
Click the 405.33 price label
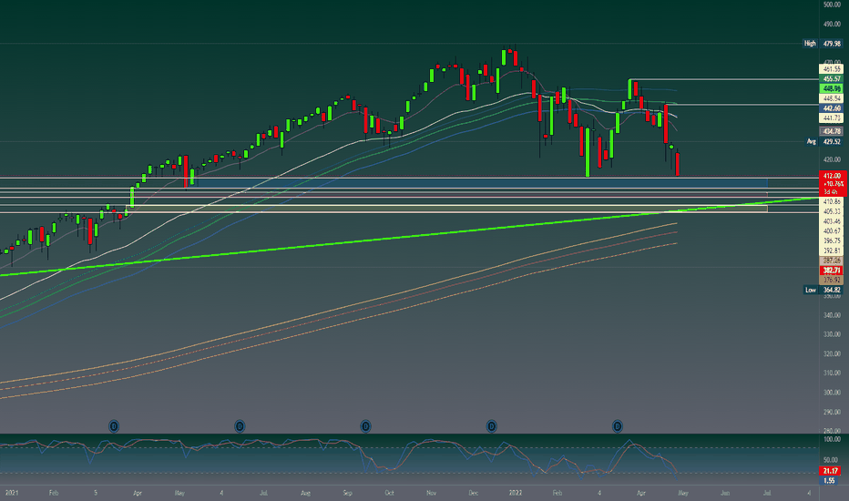[832, 211]
